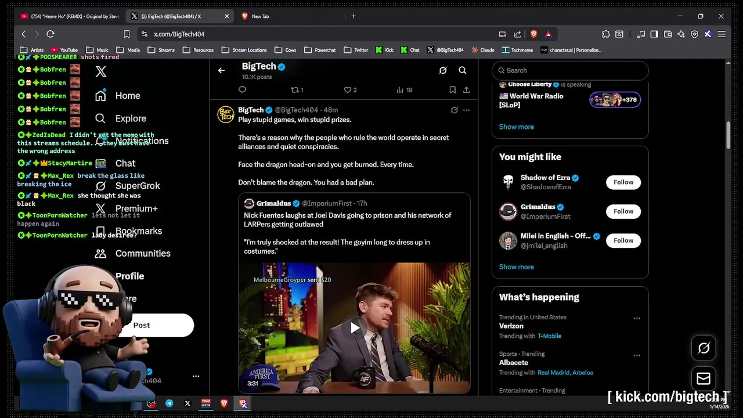The image size is (743, 418).
Task: Open the Cows bookmarks folder
Action: tap(286, 50)
